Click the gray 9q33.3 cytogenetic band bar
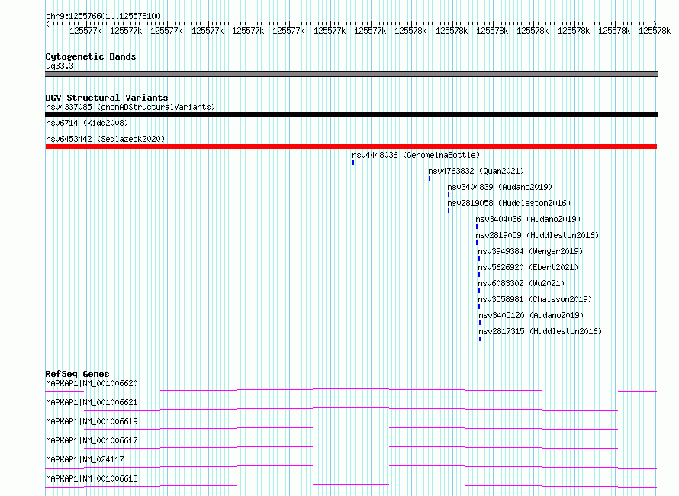 coord(351,74)
